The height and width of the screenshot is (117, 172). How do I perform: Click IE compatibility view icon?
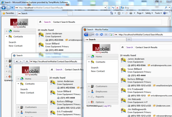(x=109, y=8)
